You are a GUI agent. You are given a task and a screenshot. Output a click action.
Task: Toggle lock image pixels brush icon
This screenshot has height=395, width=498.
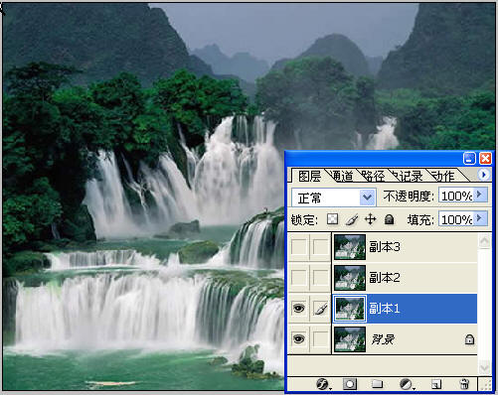(352, 219)
